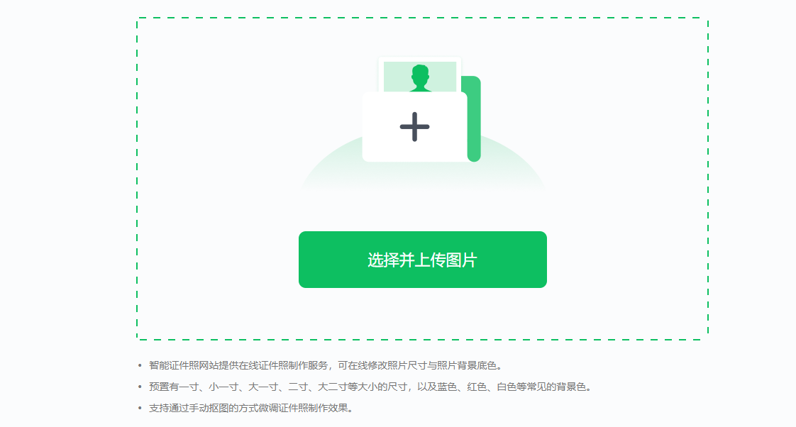The height and width of the screenshot is (427, 796).
Task: Click the bullet dot before 智能证件照网站
Action: pyautogui.click(x=140, y=365)
